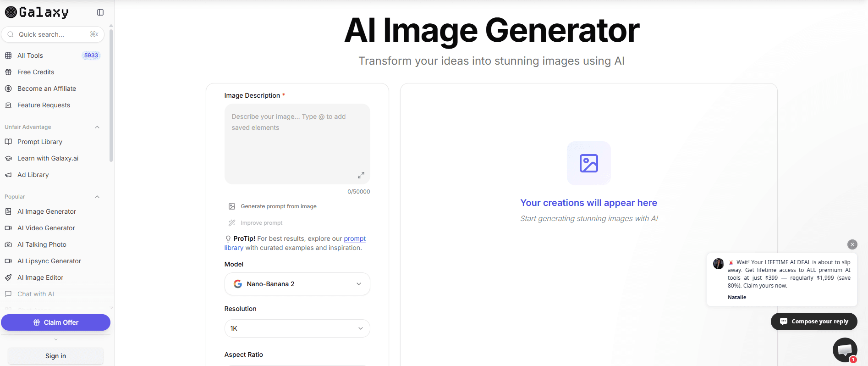Click the image placeholder icon
The width and height of the screenshot is (868, 366).
(x=589, y=163)
